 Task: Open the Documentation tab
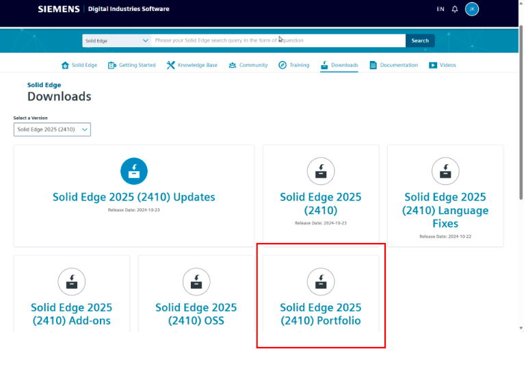click(399, 65)
